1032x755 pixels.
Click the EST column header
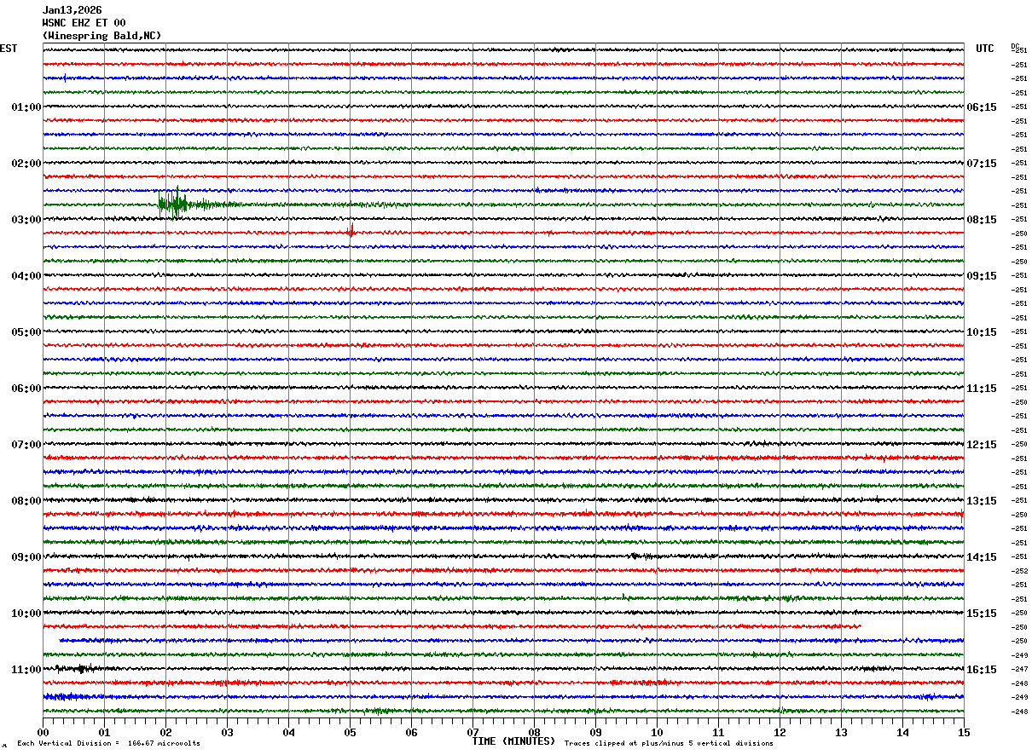(9, 49)
